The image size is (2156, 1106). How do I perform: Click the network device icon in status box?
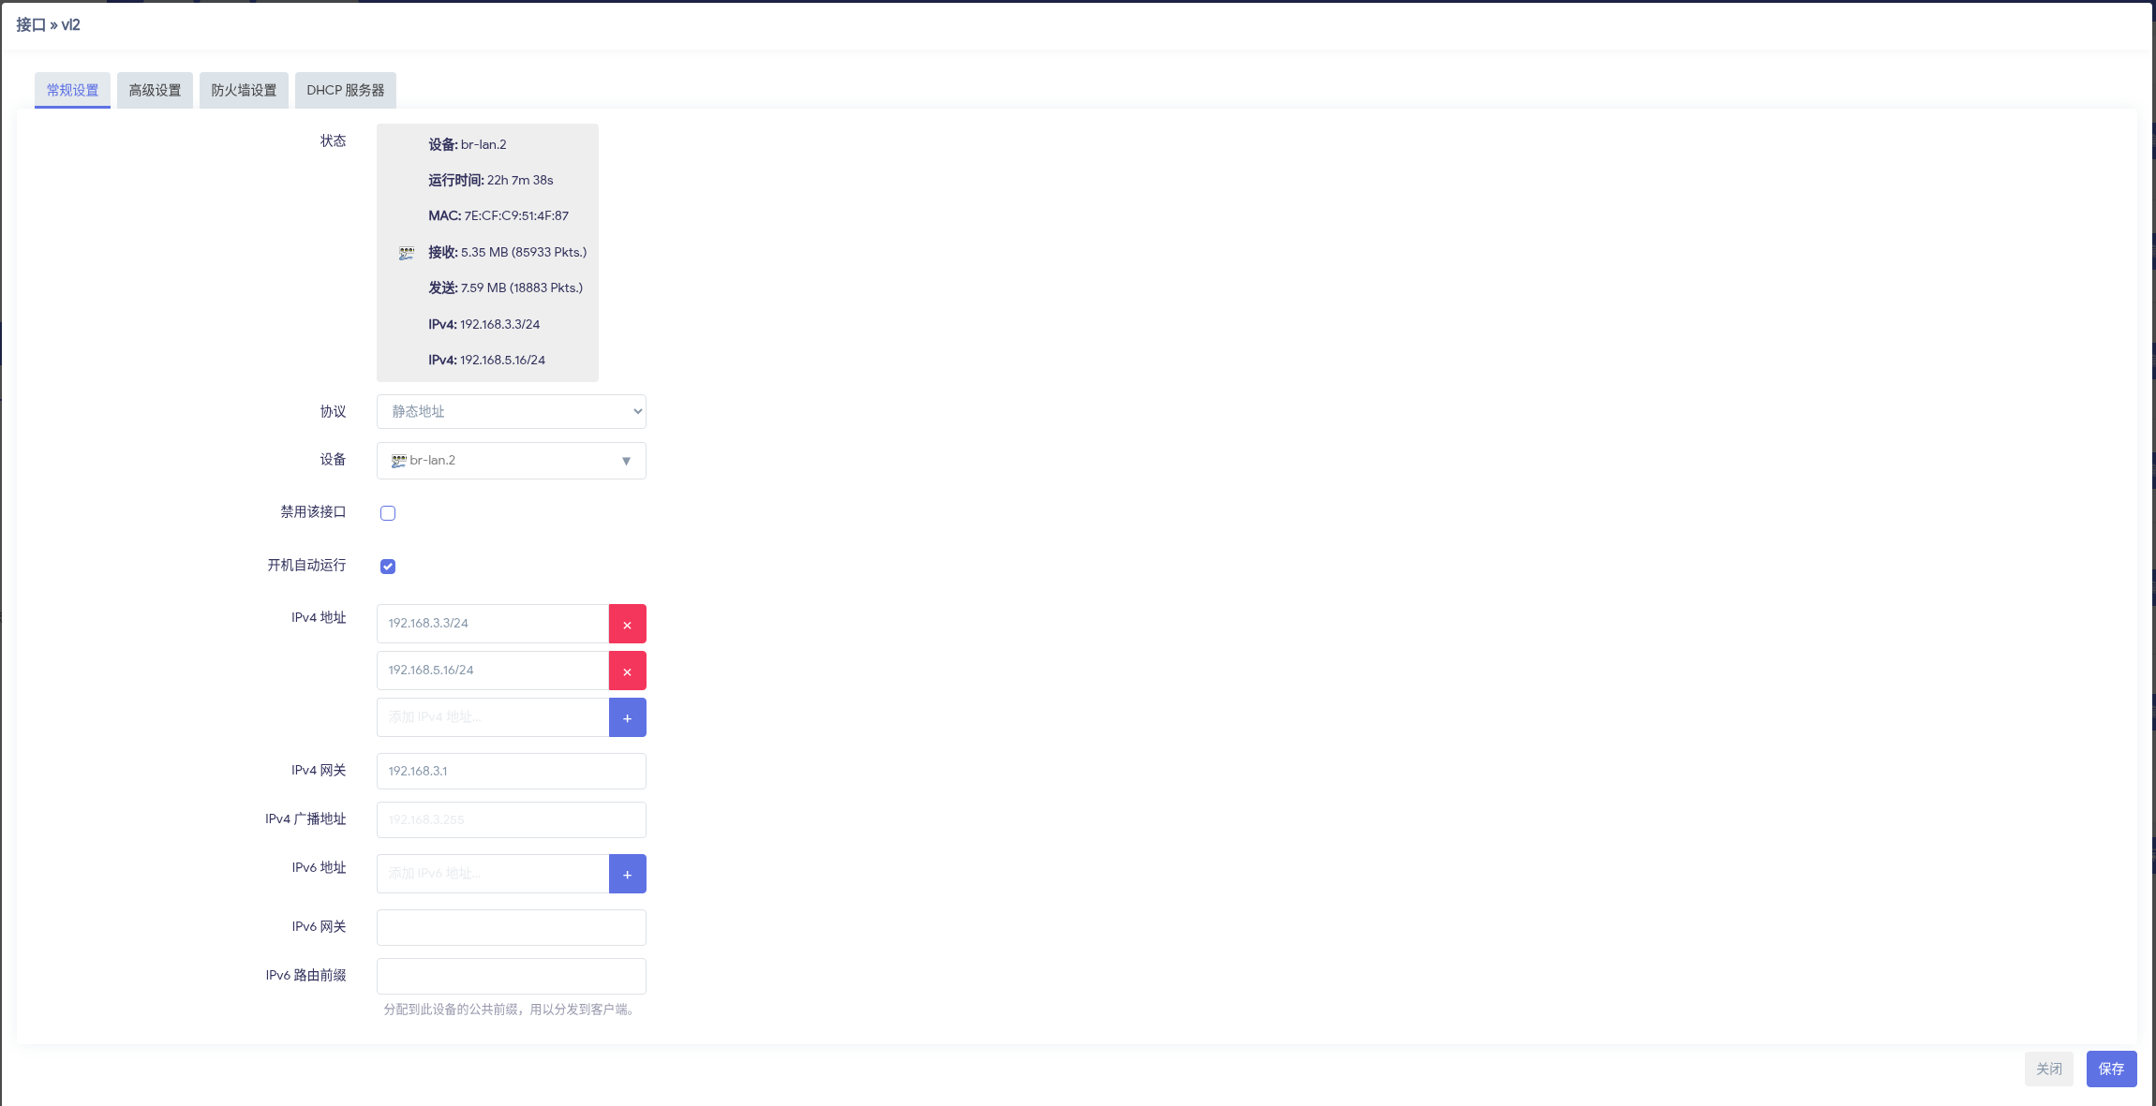407,253
